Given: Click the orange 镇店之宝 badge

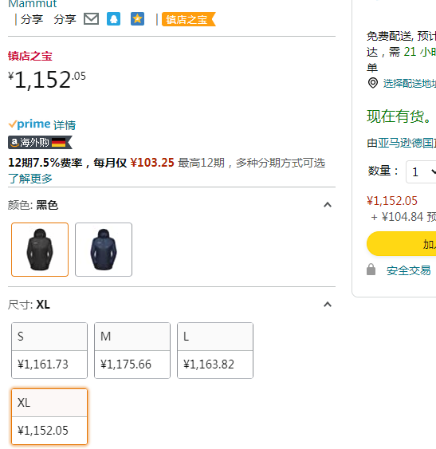Looking at the screenshot, I should [x=188, y=19].
